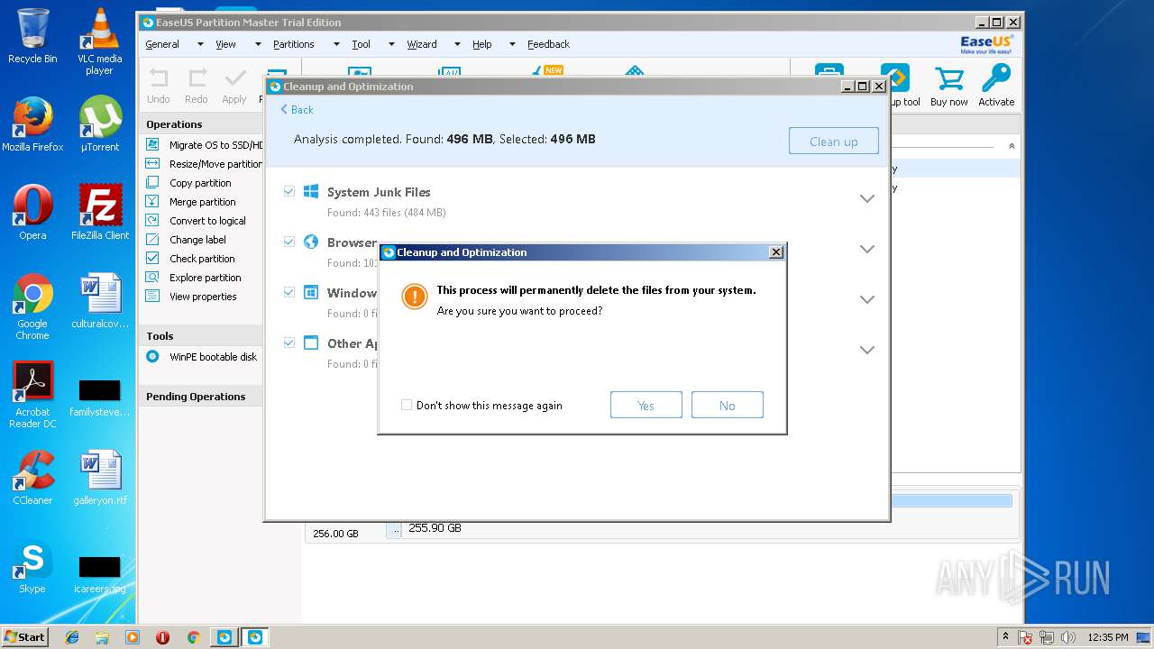
Task: Uncheck the Browser junk checkbox
Action: click(288, 242)
